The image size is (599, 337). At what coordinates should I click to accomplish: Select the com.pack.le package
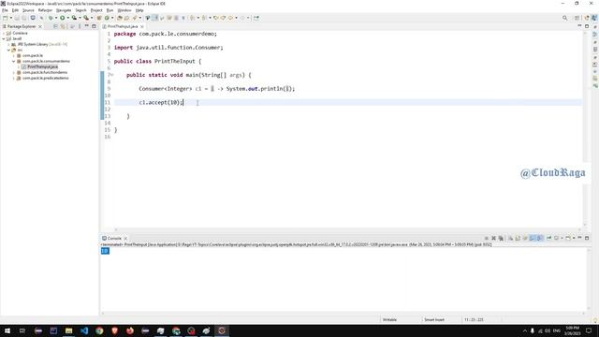tap(33, 56)
